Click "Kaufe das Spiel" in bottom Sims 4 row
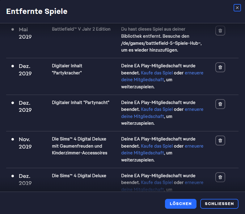The width and height of the screenshot is (245, 214). pyautogui.click(x=157, y=183)
